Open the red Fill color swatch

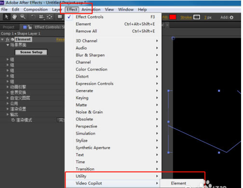coord(173,17)
